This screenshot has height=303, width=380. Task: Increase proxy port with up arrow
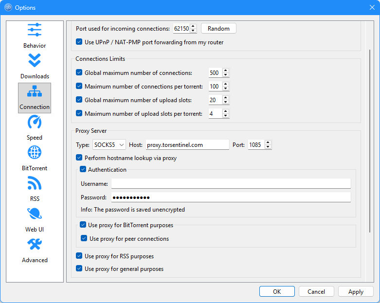click(x=268, y=143)
